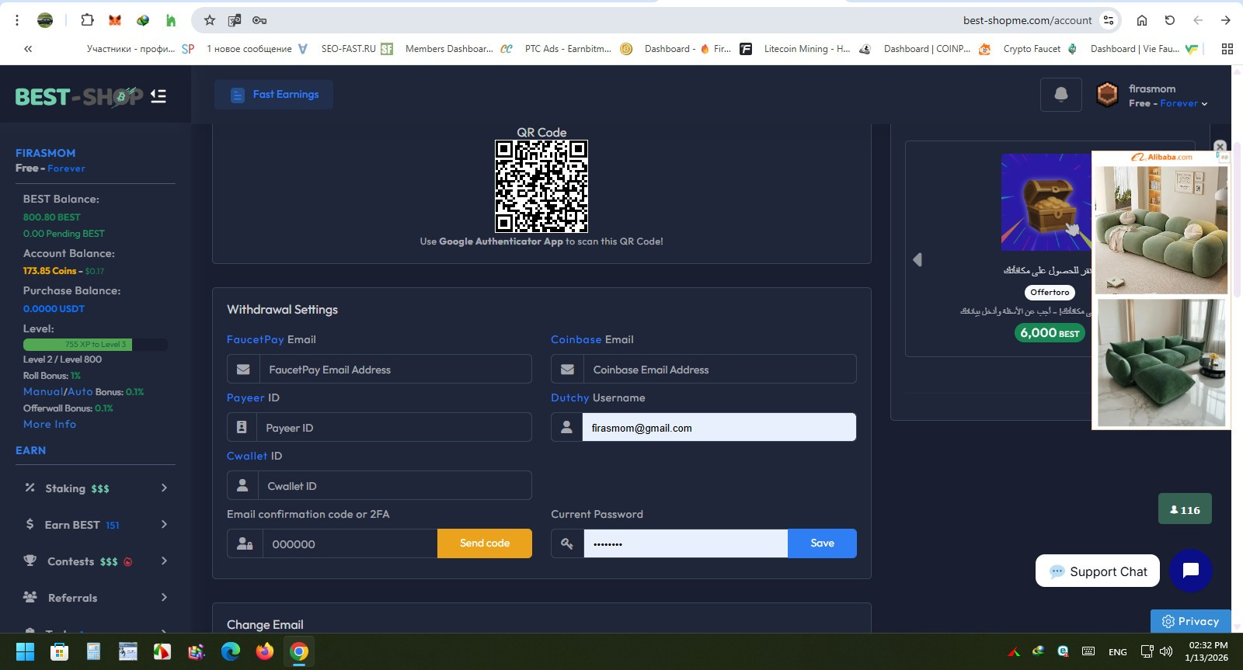Click the Manual/Auto Bonus link

58,392
